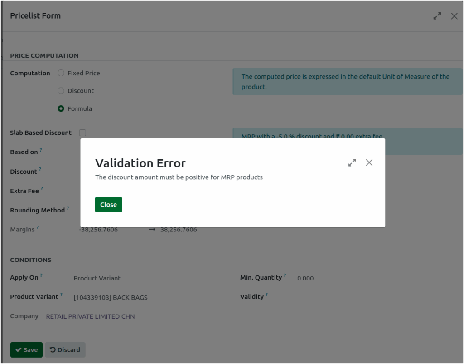The image size is (464, 364).
Task: Select the Fixed Price computation option
Action: click(x=61, y=73)
